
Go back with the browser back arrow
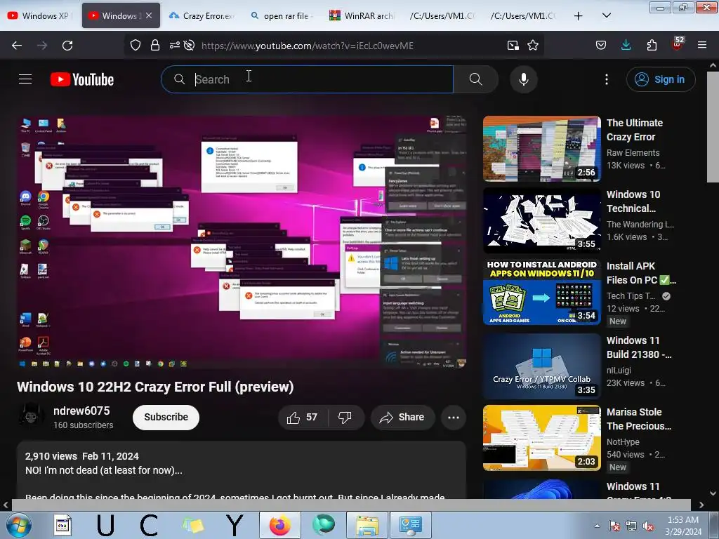tap(17, 46)
